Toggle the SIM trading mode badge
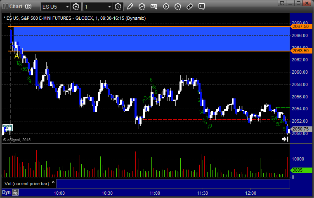 (28, 7)
